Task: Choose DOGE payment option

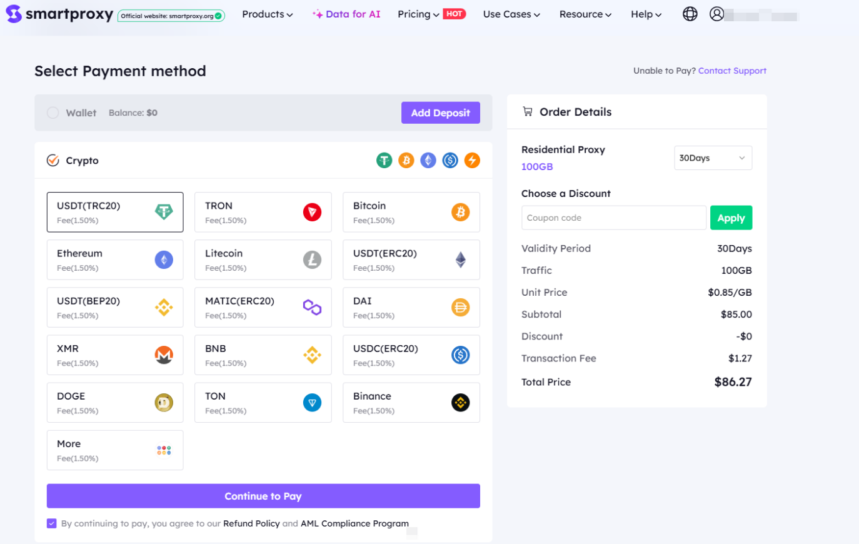Action: (115, 403)
